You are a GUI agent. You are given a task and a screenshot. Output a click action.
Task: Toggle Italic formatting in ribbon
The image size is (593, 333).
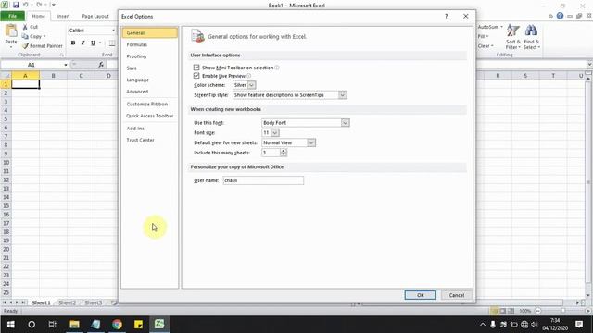[x=82, y=43]
